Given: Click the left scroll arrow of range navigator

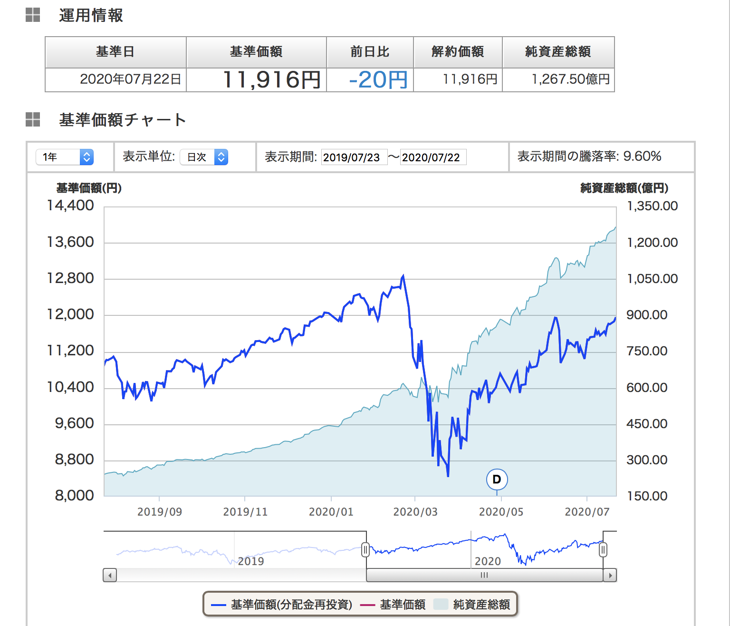Looking at the screenshot, I should (110, 575).
